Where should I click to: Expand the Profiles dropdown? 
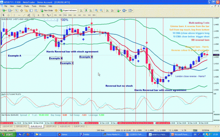12,11
